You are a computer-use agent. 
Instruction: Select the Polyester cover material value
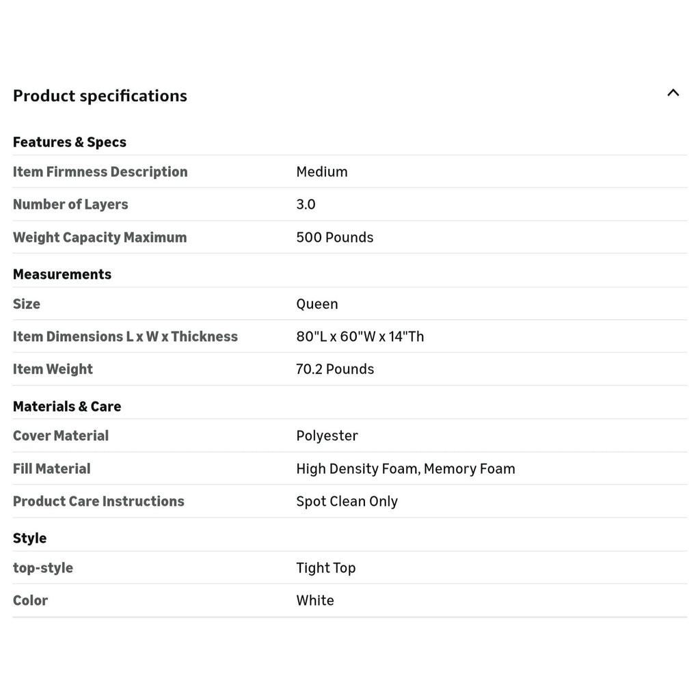pyautogui.click(x=327, y=435)
